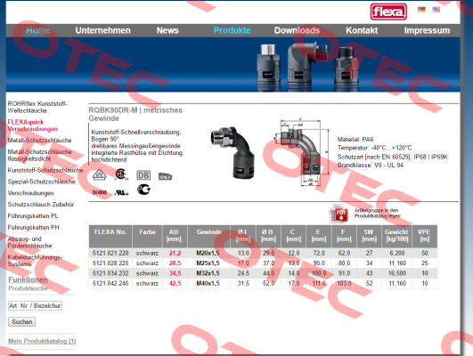
Task: Click the CSA certification logo
Action: click(x=121, y=174)
